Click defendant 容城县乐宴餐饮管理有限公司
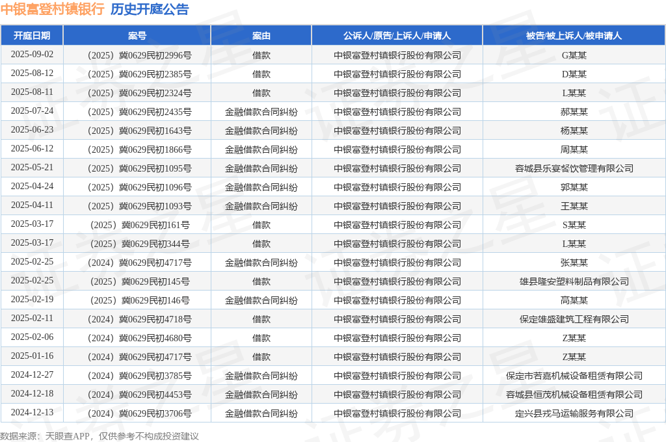Screen dimensions: 666x442 (x=574, y=168)
